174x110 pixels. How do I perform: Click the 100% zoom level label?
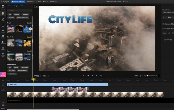(136, 76)
